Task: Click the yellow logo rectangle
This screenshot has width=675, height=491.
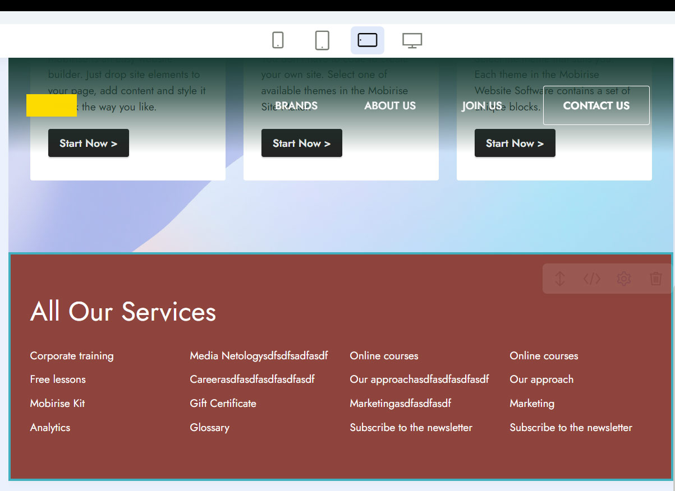Action: pyautogui.click(x=52, y=105)
